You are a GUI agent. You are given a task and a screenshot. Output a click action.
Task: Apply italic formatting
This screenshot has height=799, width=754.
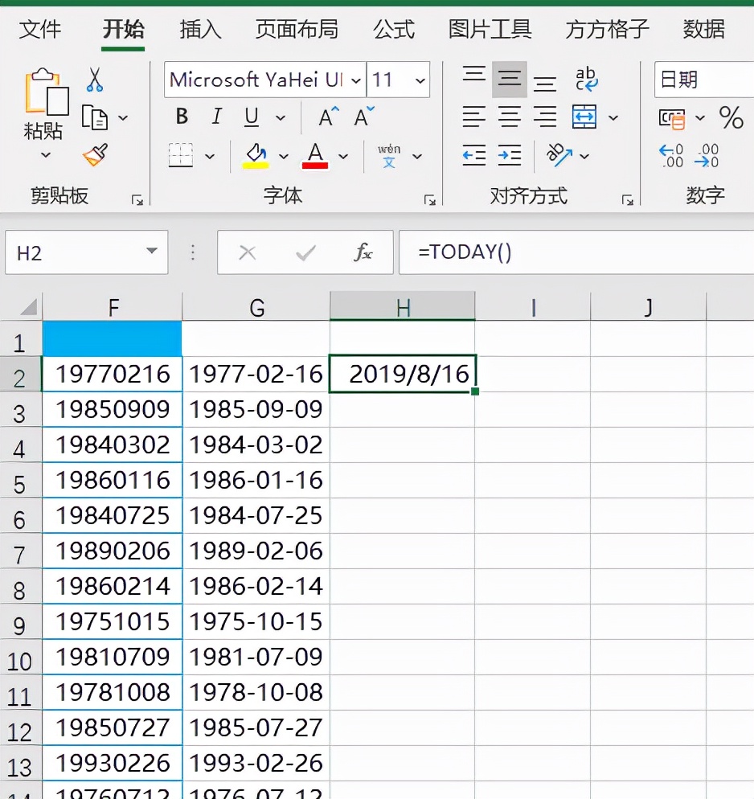215,117
